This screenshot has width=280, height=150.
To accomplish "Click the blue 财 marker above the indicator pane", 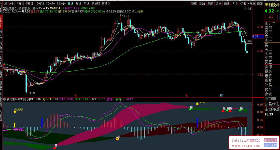I will [221, 96].
